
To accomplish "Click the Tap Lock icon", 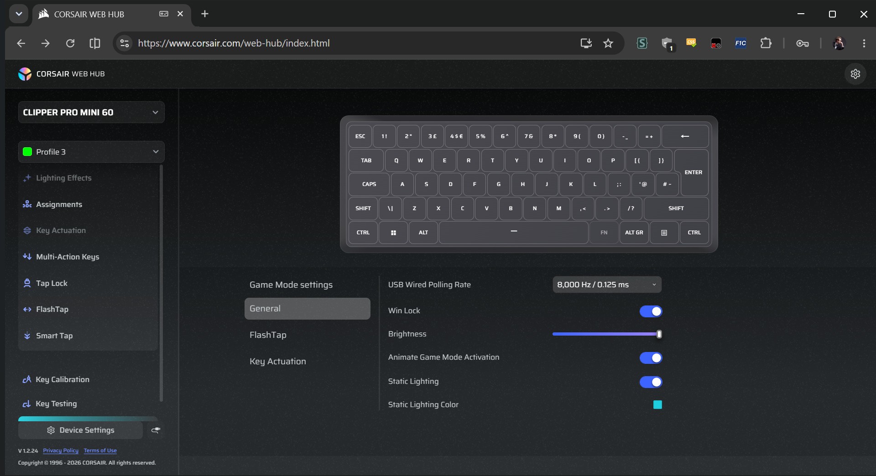I will click(x=27, y=283).
